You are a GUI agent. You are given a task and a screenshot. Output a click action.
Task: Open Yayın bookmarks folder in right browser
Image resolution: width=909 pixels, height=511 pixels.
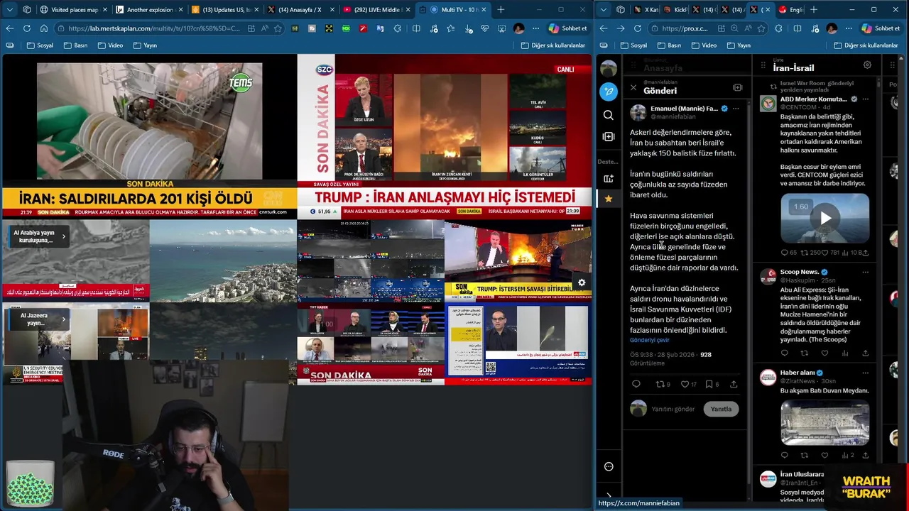click(739, 45)
